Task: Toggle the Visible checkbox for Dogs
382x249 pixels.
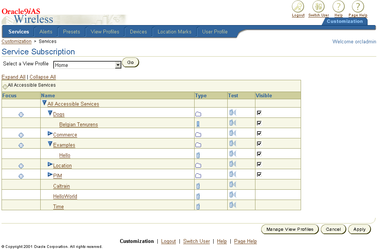Action: point(259,113)
